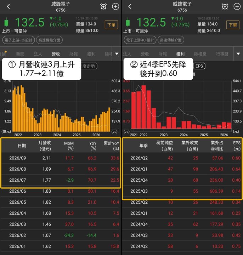Select 營收 tab in left panel

pyautogui.click(x=56, y=54)
